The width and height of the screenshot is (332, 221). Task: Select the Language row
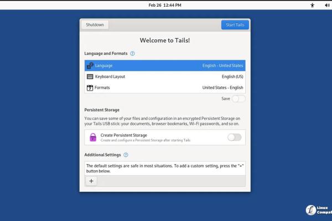pos(165,66)
